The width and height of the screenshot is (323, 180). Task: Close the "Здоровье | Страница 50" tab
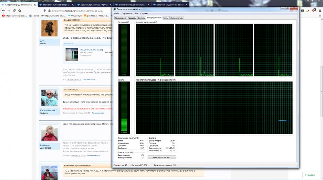[x=110, y=5]
